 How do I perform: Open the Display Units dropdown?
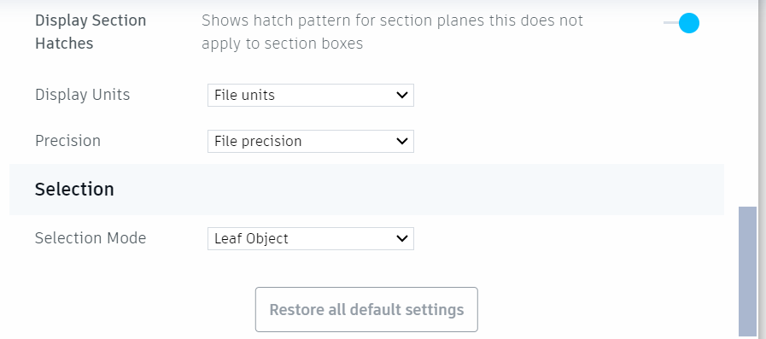311,96
